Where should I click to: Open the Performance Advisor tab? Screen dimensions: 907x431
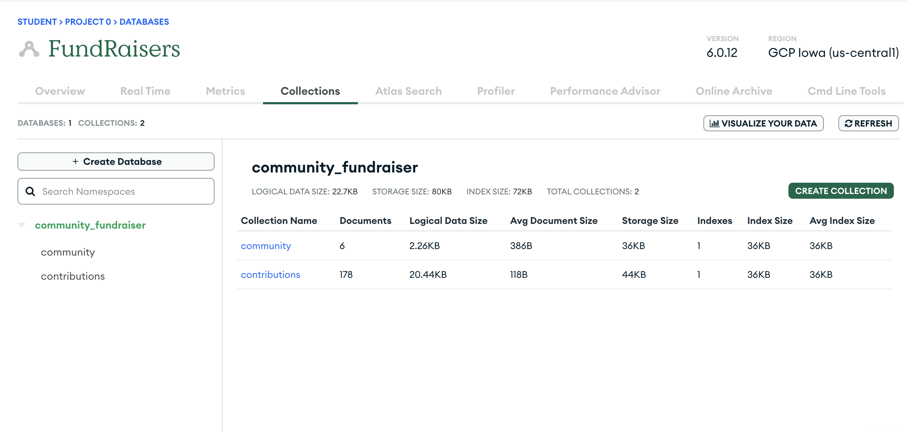605,91
